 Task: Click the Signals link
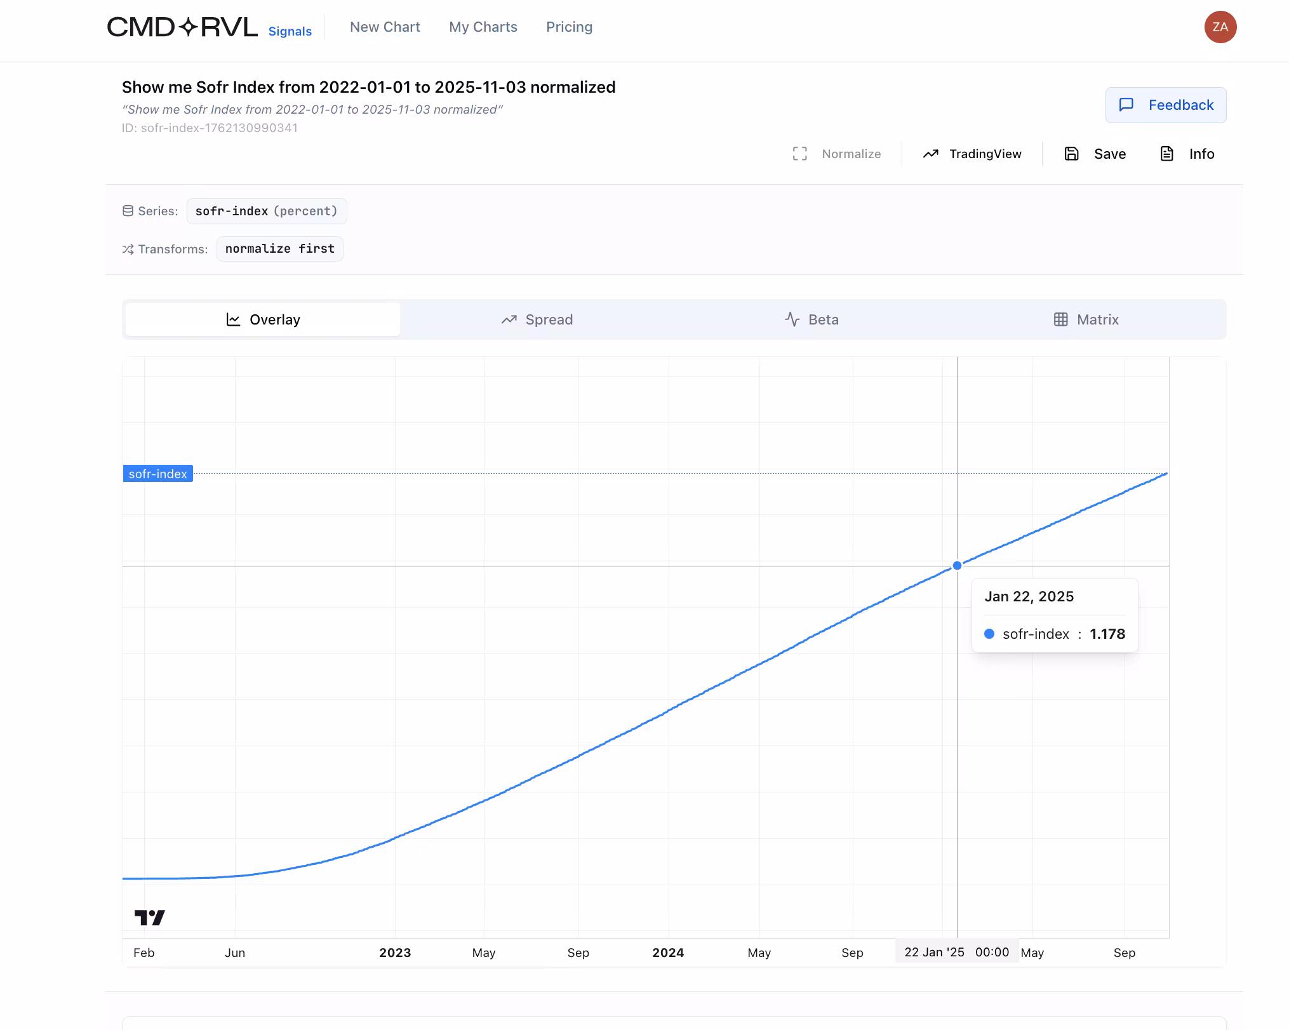point(290,32)
